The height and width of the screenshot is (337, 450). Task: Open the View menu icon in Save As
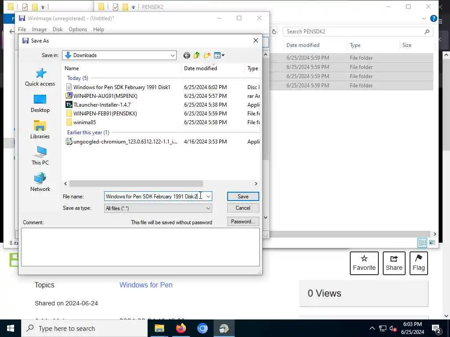pyautogui.click(x=219, y=55)
